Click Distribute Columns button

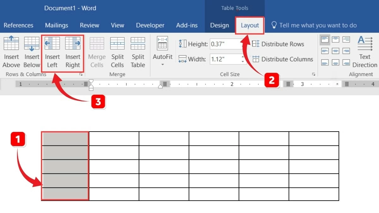283,59
